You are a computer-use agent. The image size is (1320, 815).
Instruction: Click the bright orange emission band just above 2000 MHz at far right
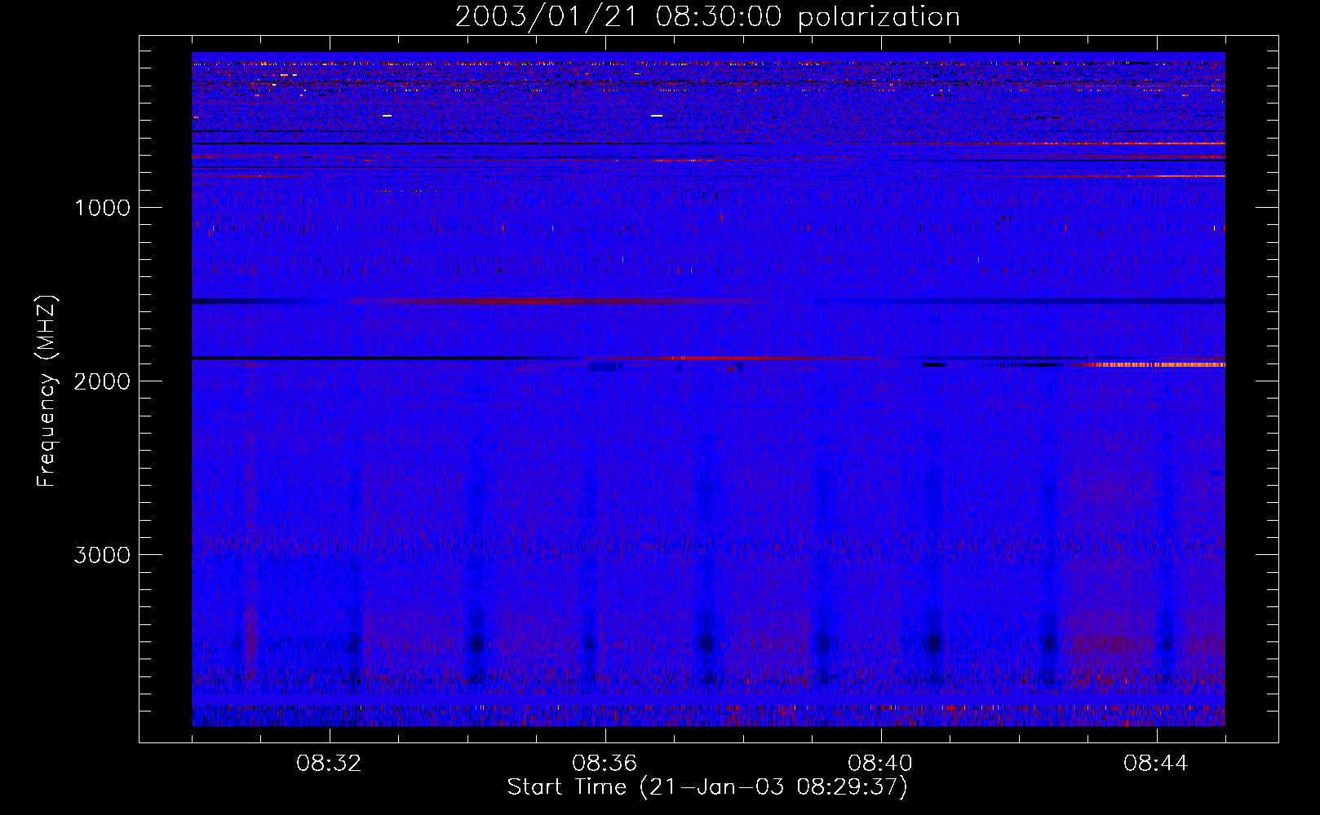coord(1158,365)
